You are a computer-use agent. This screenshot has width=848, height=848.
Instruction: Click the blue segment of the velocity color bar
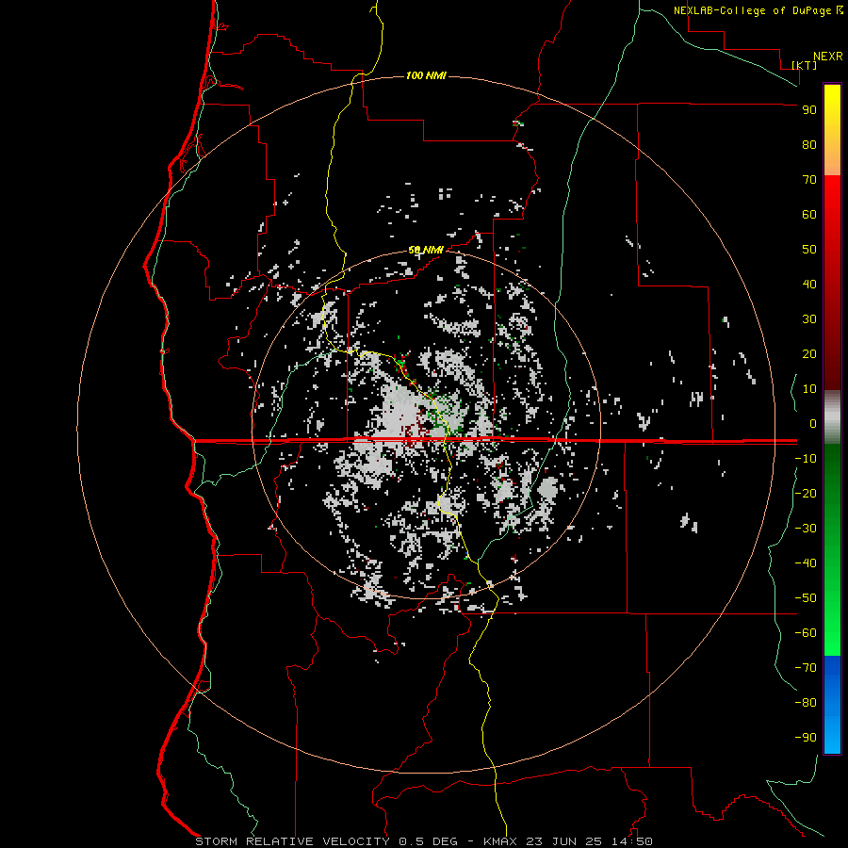[x=832, y=704]
